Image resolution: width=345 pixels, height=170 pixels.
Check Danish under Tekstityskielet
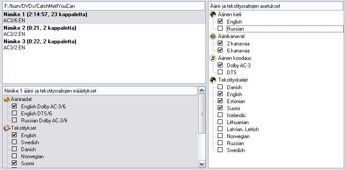pyautogui.click(x=220, y=87)
